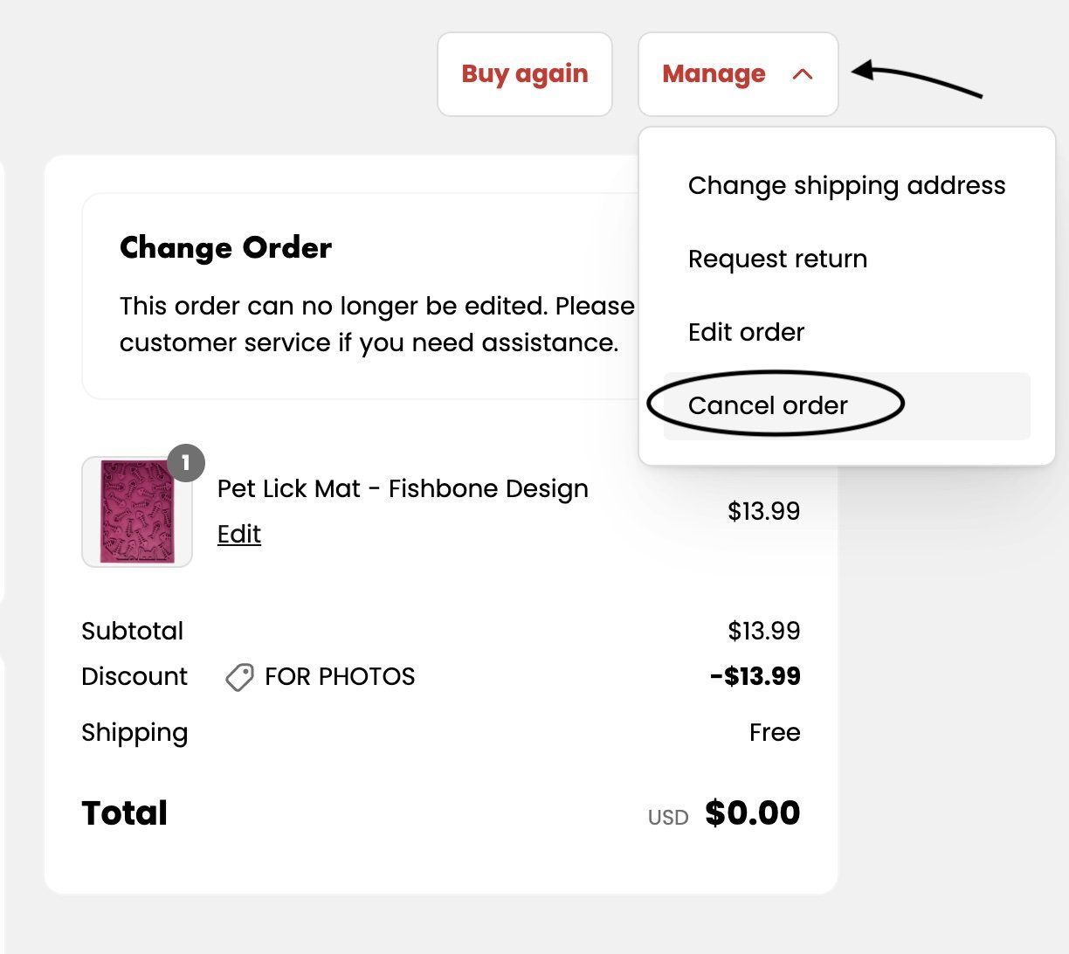Click the Subtotal label
The image size is (1069, 954).
[133, 631]
